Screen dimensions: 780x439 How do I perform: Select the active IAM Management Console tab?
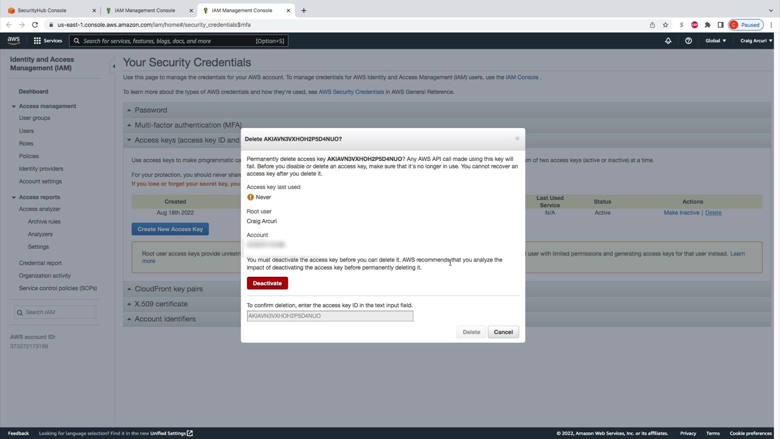246,10
